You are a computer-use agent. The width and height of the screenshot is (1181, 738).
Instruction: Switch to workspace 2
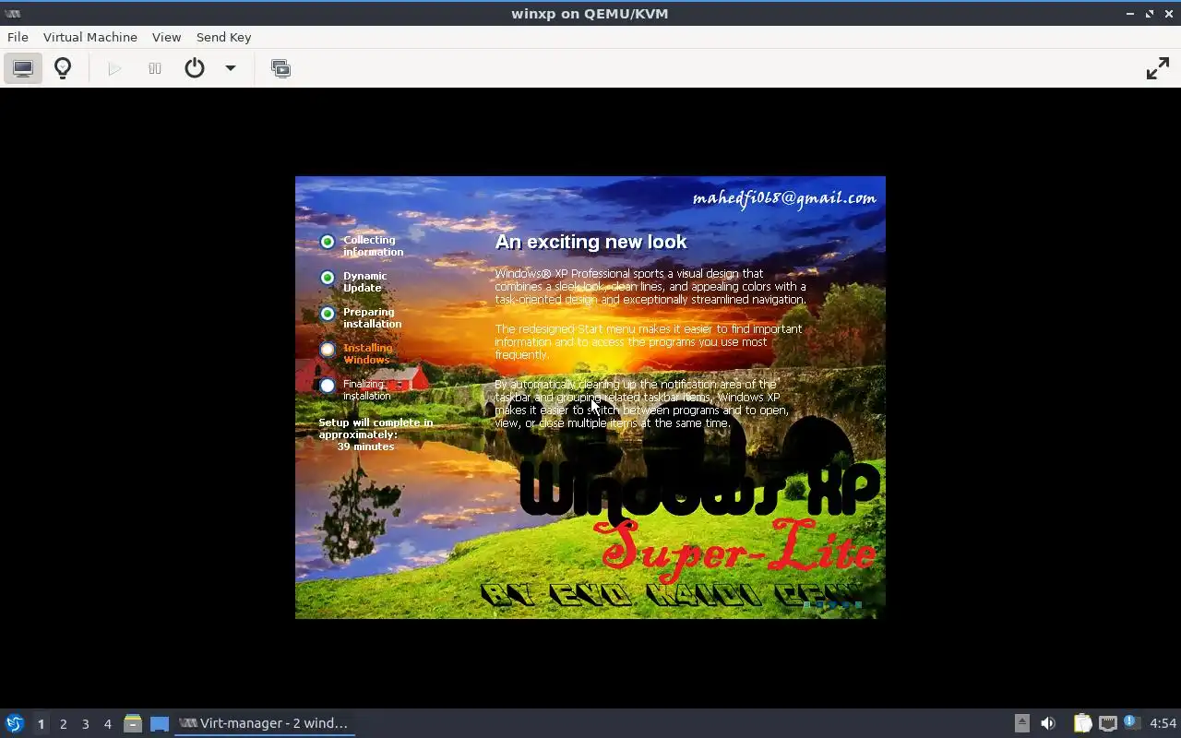pyautogui.click(x=63, y=724)
